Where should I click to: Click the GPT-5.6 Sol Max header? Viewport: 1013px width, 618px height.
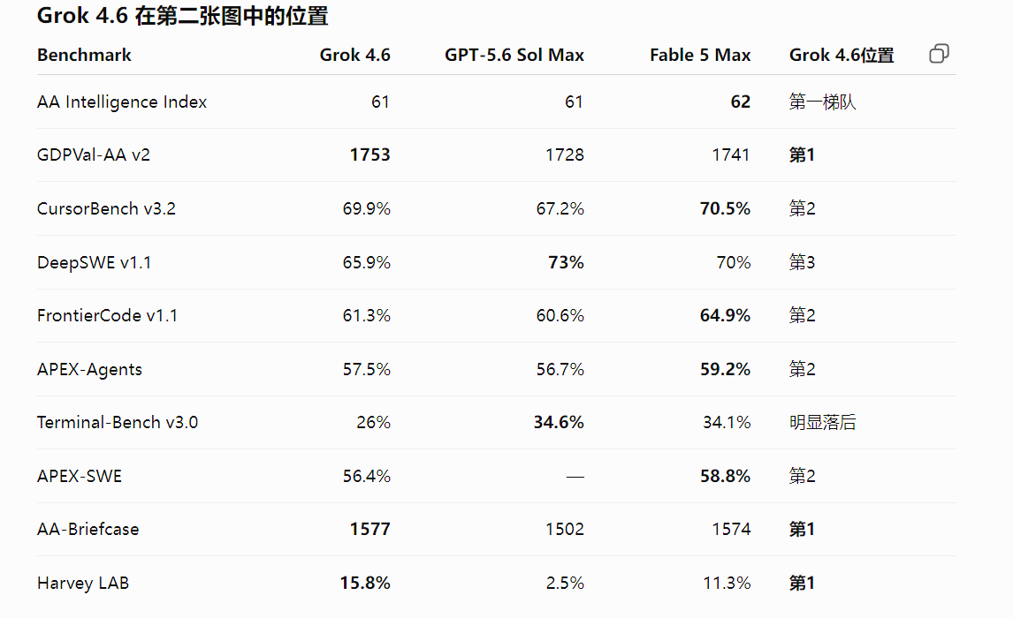tap(514, 56)
